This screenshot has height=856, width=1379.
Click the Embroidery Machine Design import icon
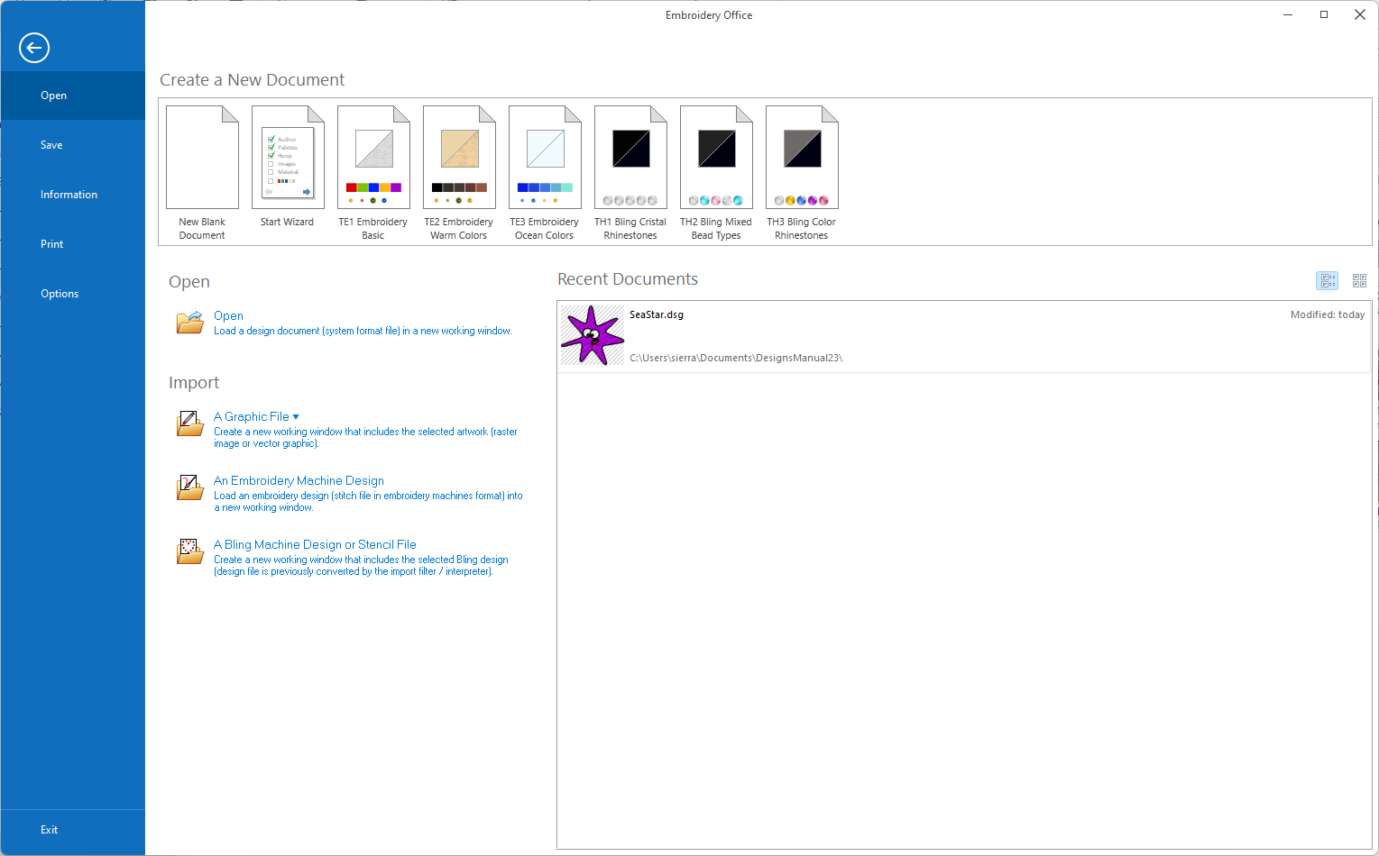(x=190, y=487)
